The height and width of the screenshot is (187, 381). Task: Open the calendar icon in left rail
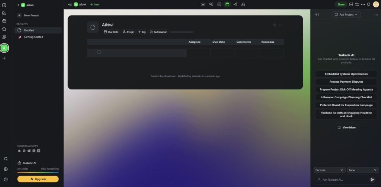[4, 21]
